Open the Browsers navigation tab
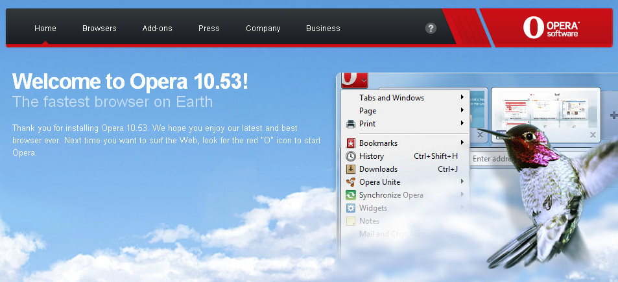 point(99,29)
